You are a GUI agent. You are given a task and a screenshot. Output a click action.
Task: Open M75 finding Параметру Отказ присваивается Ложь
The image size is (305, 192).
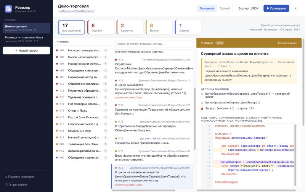[x=152, y=141]
